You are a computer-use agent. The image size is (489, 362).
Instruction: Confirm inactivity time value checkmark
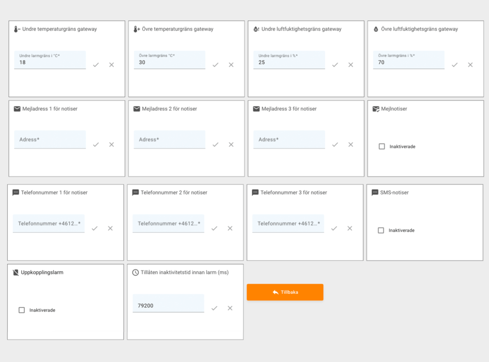pos(214,309)
